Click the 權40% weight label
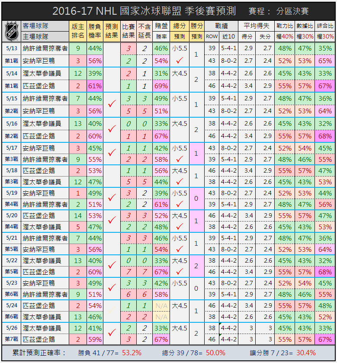The height and width of the screenshot is (363, 337). 285,37
